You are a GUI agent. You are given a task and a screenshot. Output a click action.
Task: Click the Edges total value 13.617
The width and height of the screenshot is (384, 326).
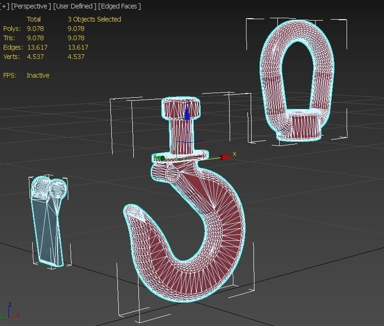pos(37,47)
